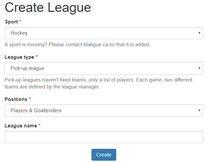Click the blue Create button
Screen dimensions: 207x162
click(104, 155)
